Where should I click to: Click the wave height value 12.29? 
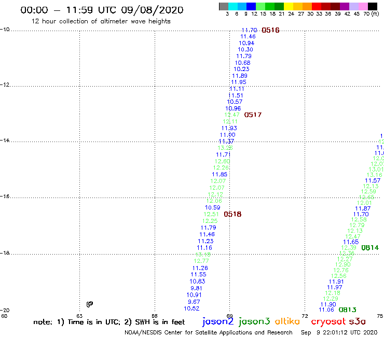coord(331,299)
